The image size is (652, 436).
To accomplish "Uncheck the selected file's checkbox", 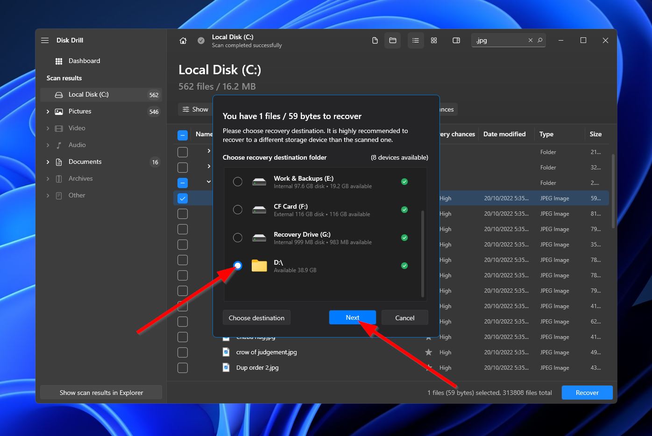I will (x=182, y=198).
